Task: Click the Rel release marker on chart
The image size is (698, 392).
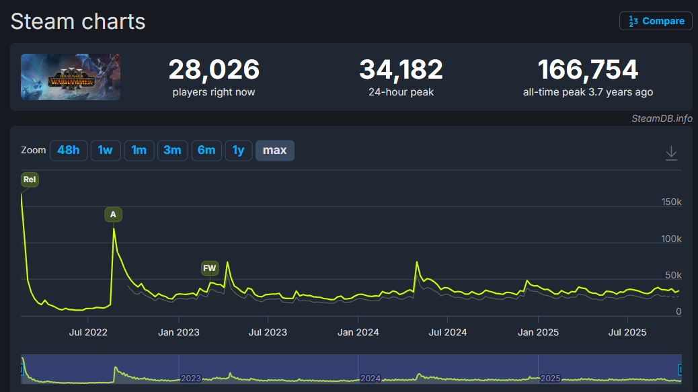Action: [x=30, y=180]
